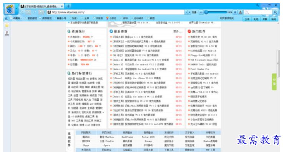Increase speed with the plus button
This screenshot has width=284, height=152.
pyautogui.click(x=235, y=12)
